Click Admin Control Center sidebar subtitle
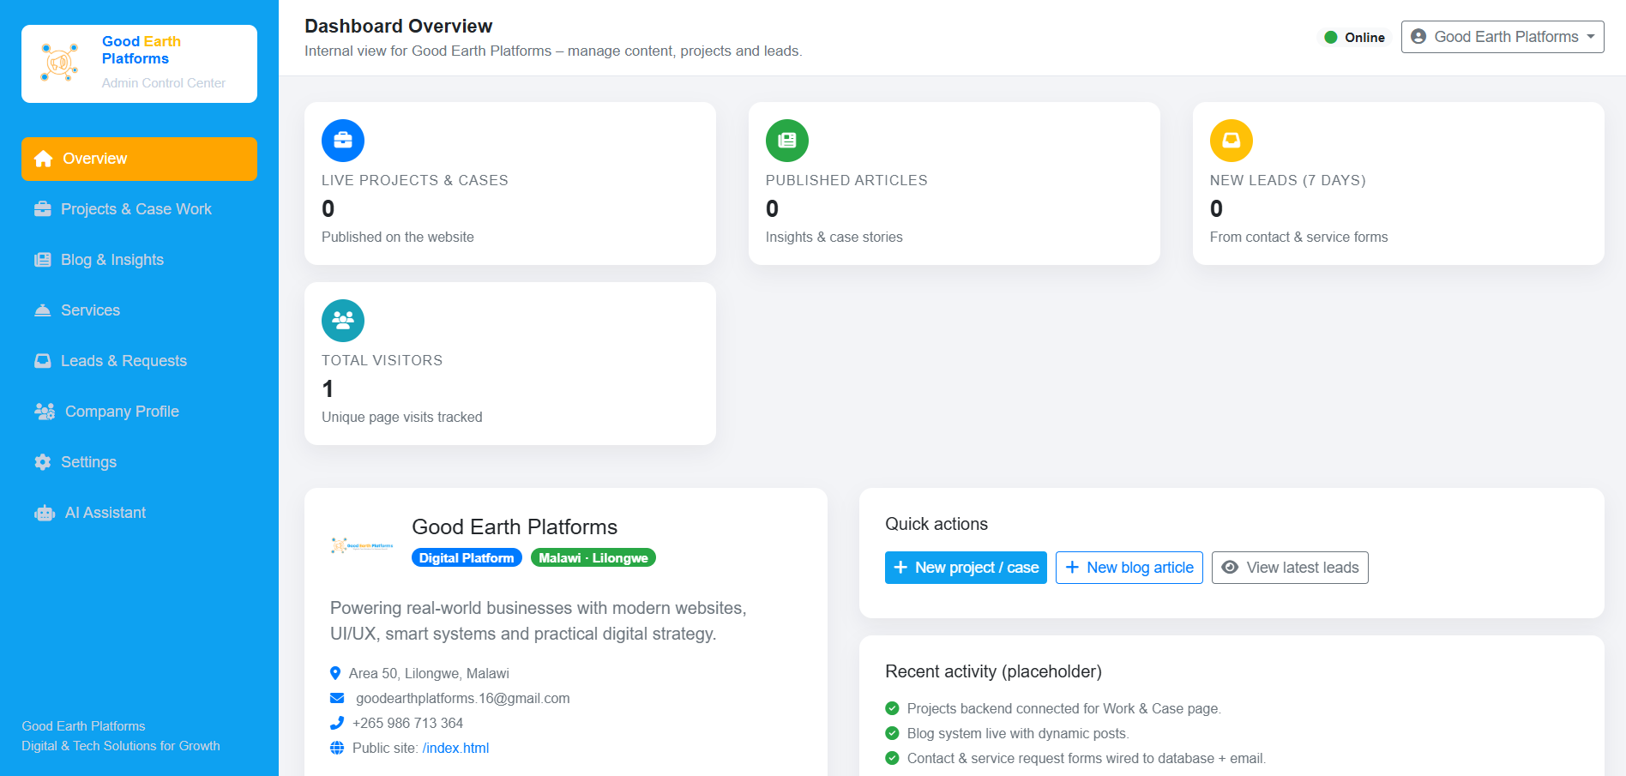 pyautogui.click(x=164, y=83)
